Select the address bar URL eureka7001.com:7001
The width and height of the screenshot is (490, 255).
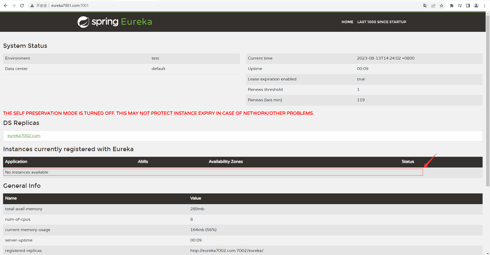click(70, 6)
